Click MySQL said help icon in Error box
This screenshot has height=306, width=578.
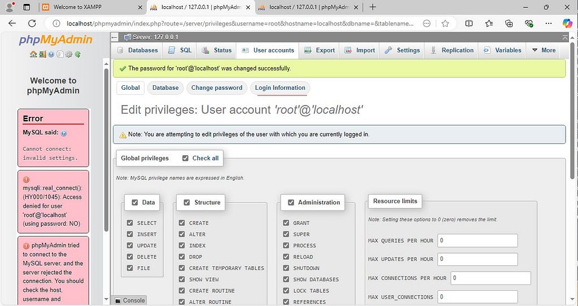tap(64, 133)
